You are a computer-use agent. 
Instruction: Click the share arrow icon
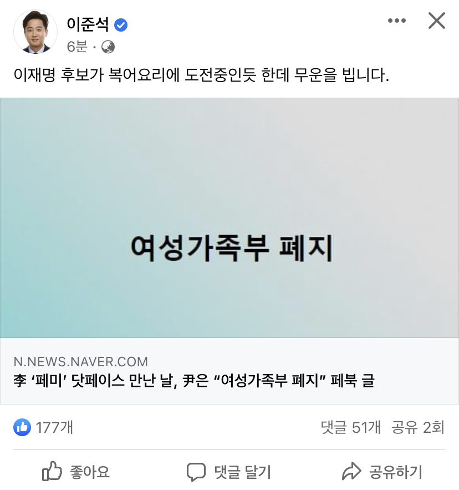point(351,471)
